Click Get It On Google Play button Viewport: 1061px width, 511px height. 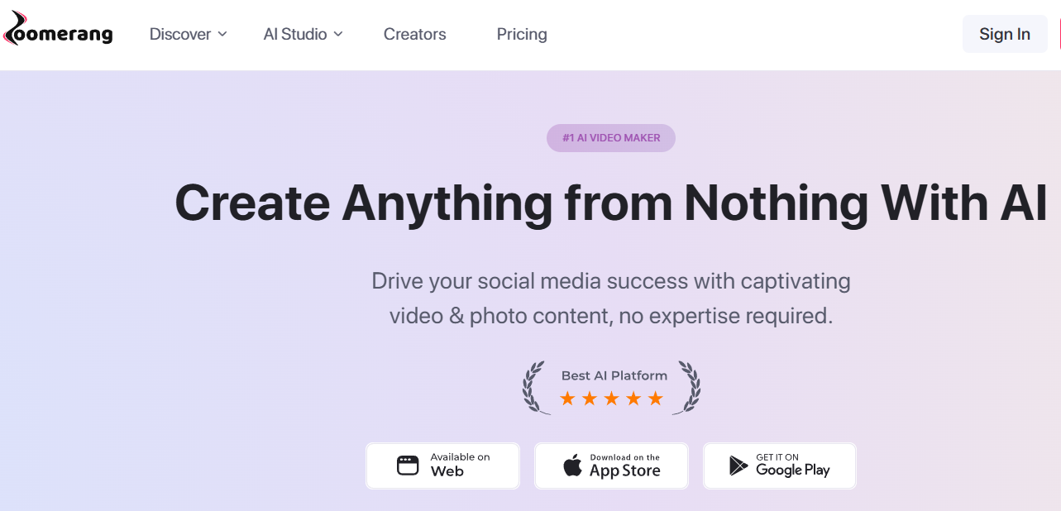tap(780, 466)
